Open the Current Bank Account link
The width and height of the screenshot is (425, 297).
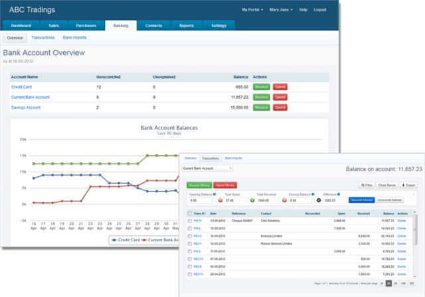click(31, 97)
